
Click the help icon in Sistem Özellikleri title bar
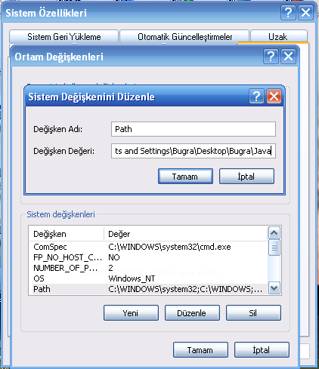pyautogui.click(x=288, y=12)
